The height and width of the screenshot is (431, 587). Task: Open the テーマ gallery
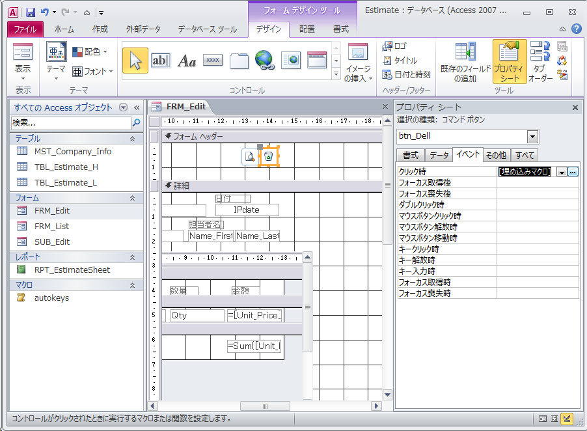click(56, 62)
